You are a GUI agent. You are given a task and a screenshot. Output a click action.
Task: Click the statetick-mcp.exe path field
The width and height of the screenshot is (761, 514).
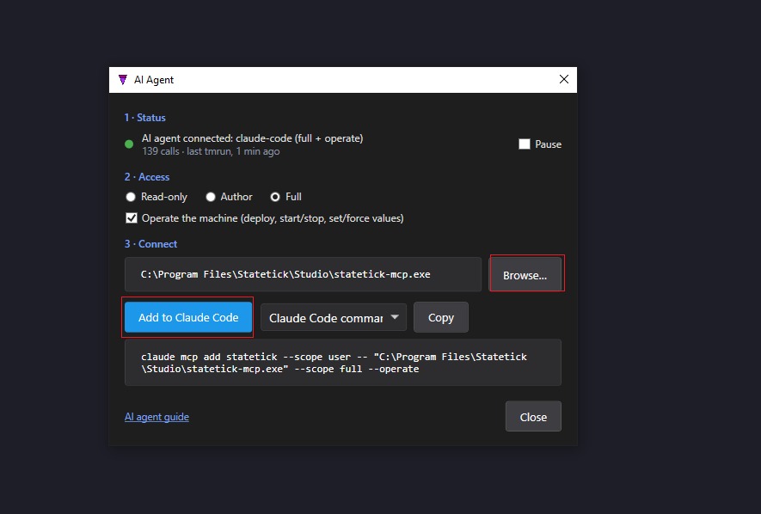point(303,274)
